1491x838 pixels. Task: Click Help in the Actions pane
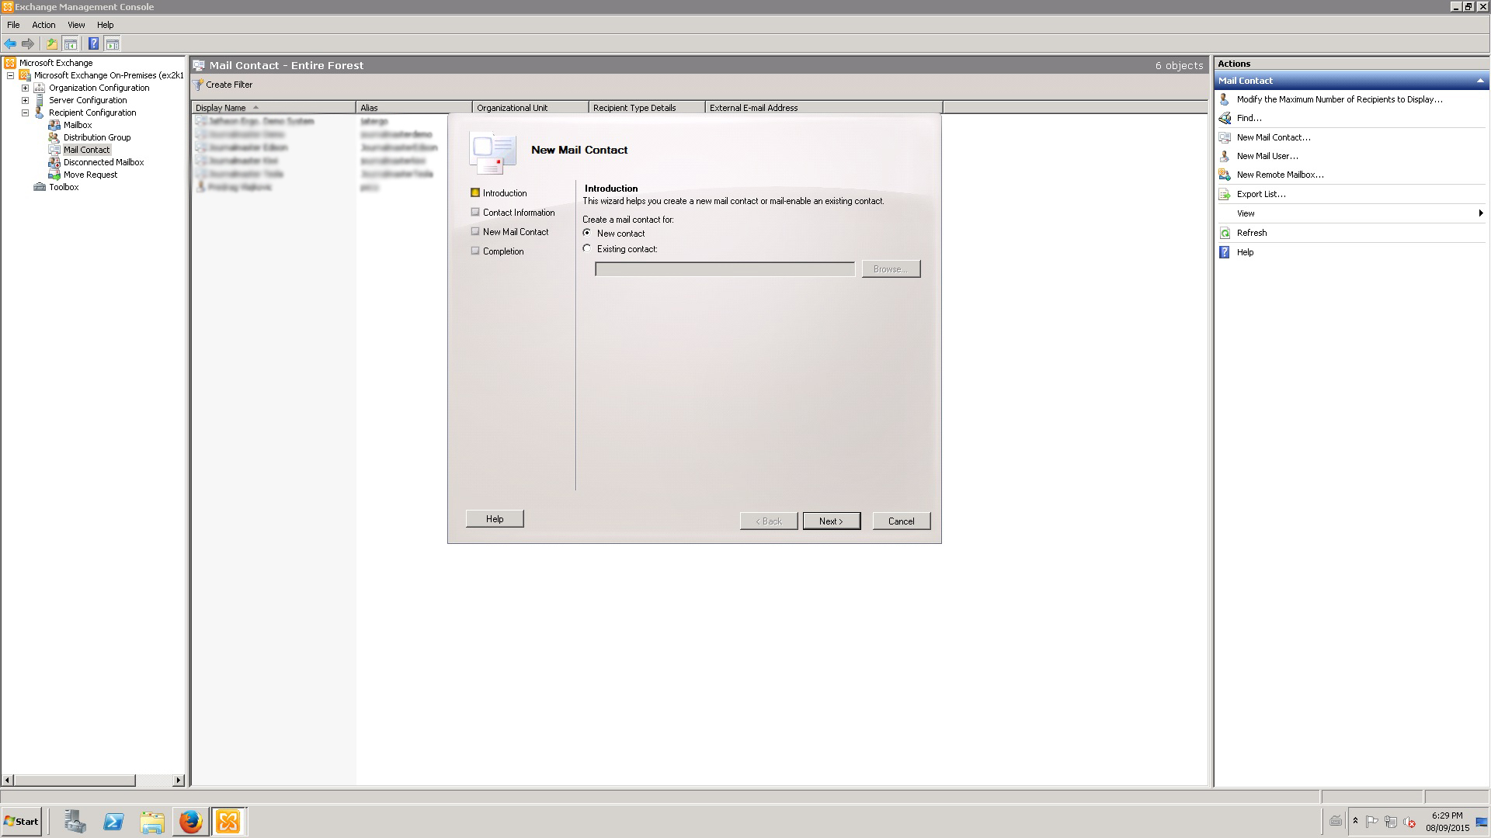pyautogui.click(x=1245, y=252)
